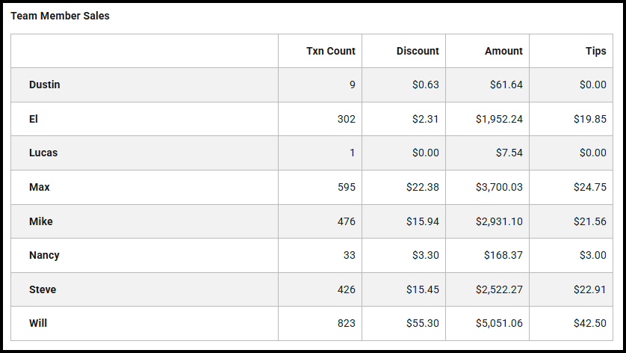
Task: Select team member Steve
Action: tap(43, 289)
